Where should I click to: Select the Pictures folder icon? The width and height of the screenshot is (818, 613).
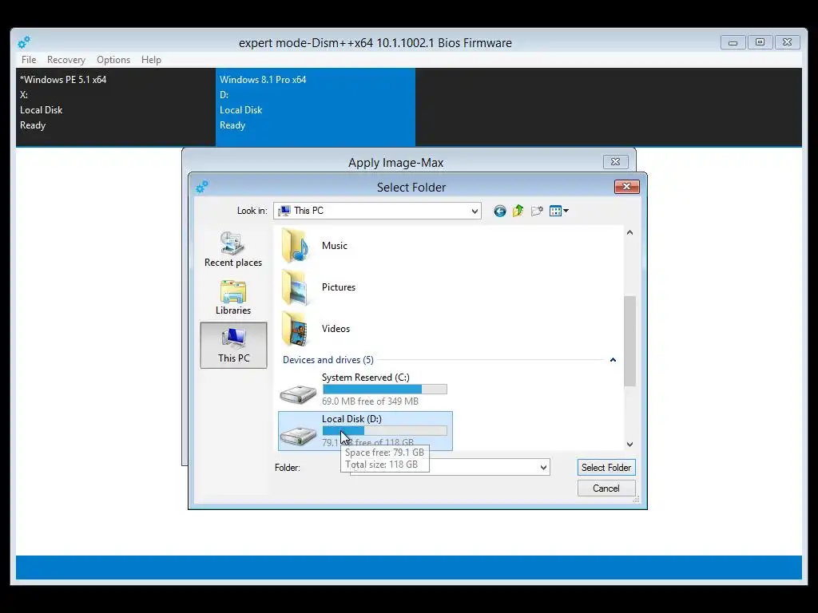[296, 287]
